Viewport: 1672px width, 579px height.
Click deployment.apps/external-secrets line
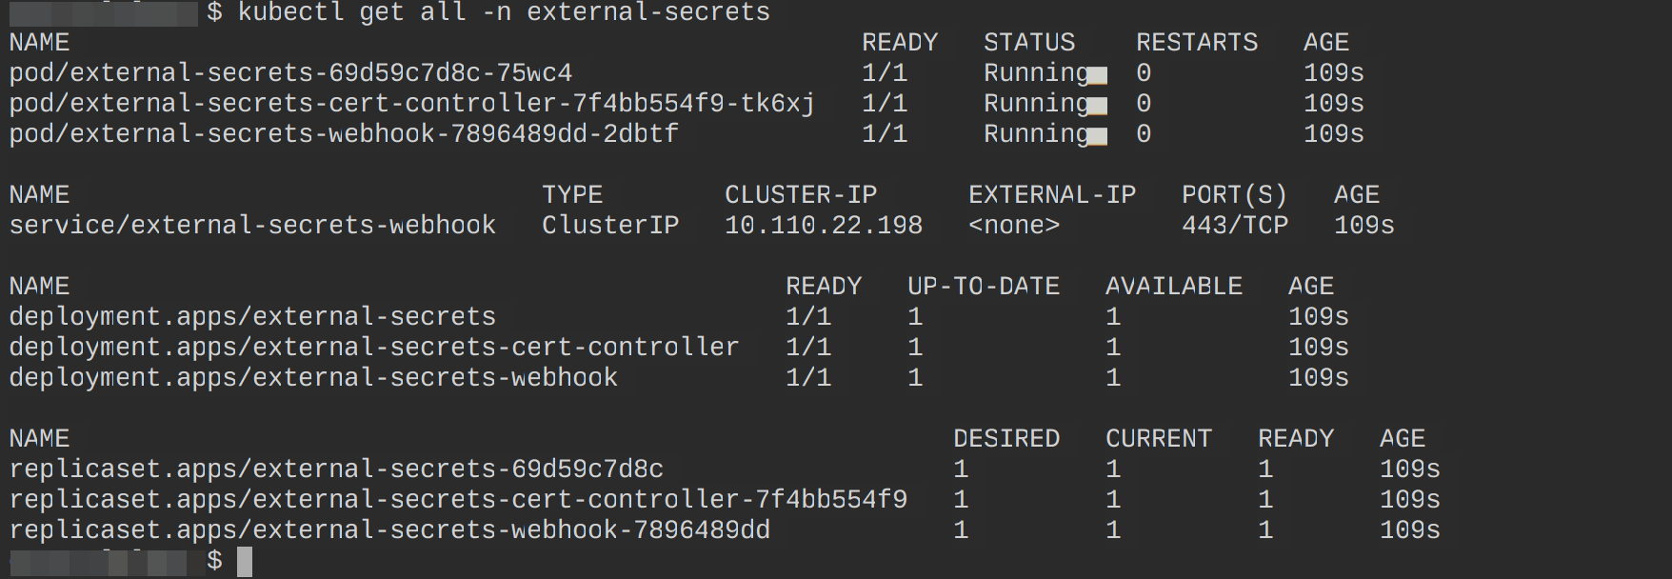pos(252,317)
